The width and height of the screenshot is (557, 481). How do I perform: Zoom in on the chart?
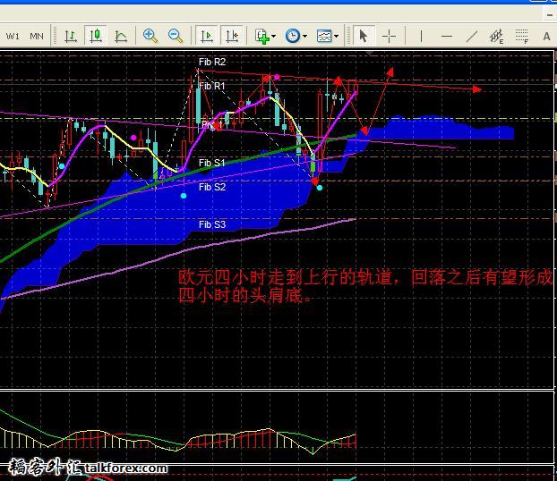pos(150,36)
